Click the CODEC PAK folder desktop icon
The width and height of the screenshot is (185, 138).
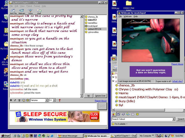coord(129,5)
